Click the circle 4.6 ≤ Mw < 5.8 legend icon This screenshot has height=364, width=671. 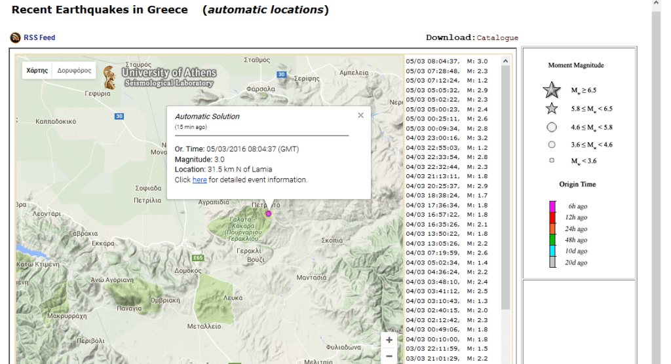click(552, 127)
